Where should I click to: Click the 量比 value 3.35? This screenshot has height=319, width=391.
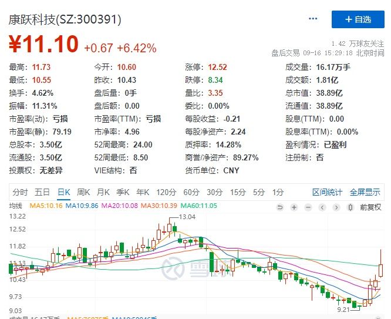click(215, 93)
